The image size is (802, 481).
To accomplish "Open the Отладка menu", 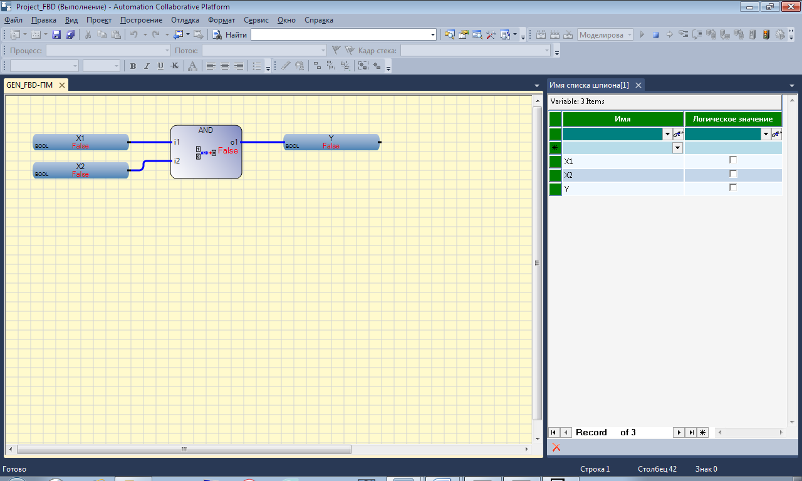I will [185, 20].
